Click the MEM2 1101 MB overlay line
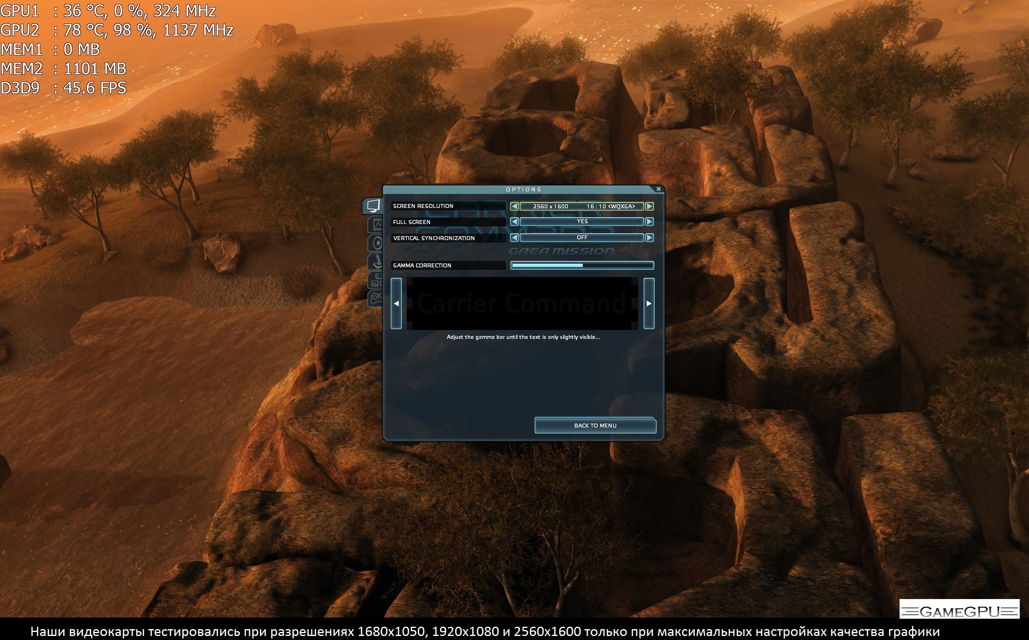This screenshot has height=640, width=1029. point(64,69)
